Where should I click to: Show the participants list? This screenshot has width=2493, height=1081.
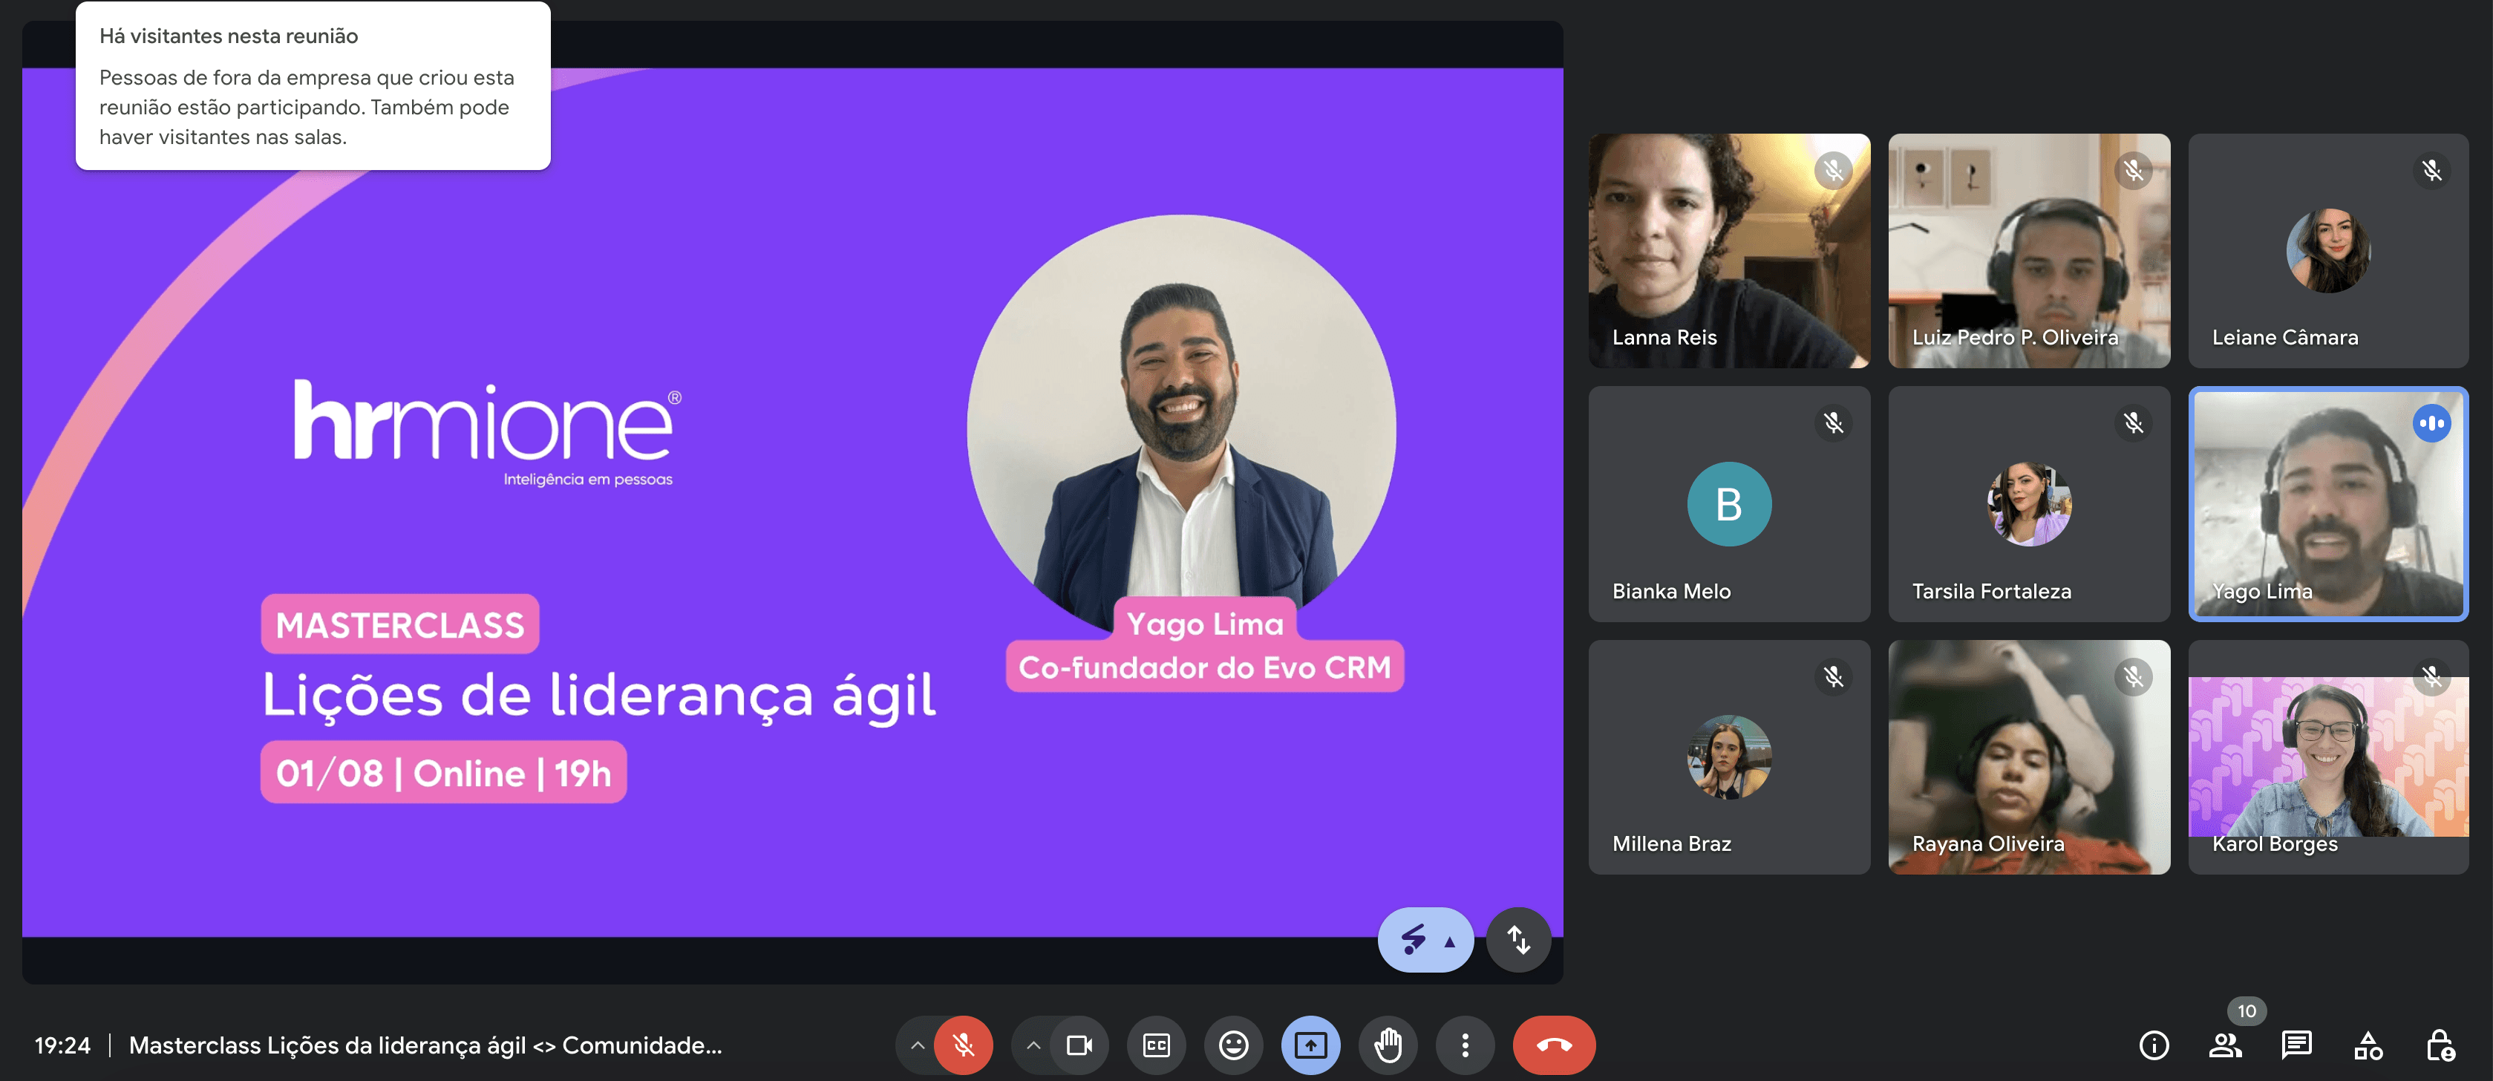(2225, 1045)
